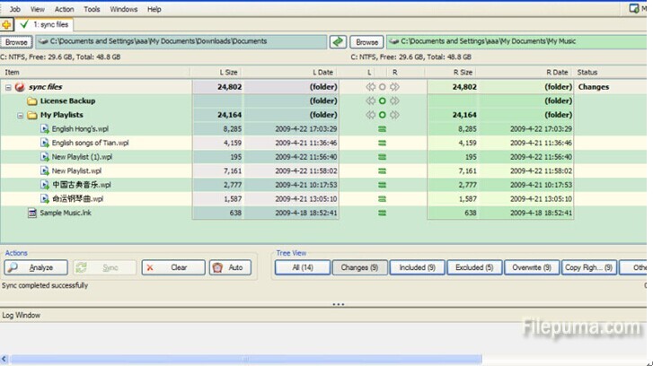Click the equal sign for New Playlist.wpl
Image resolution: width=653 pixels, height=366 pixels.
tap(382, 170)
